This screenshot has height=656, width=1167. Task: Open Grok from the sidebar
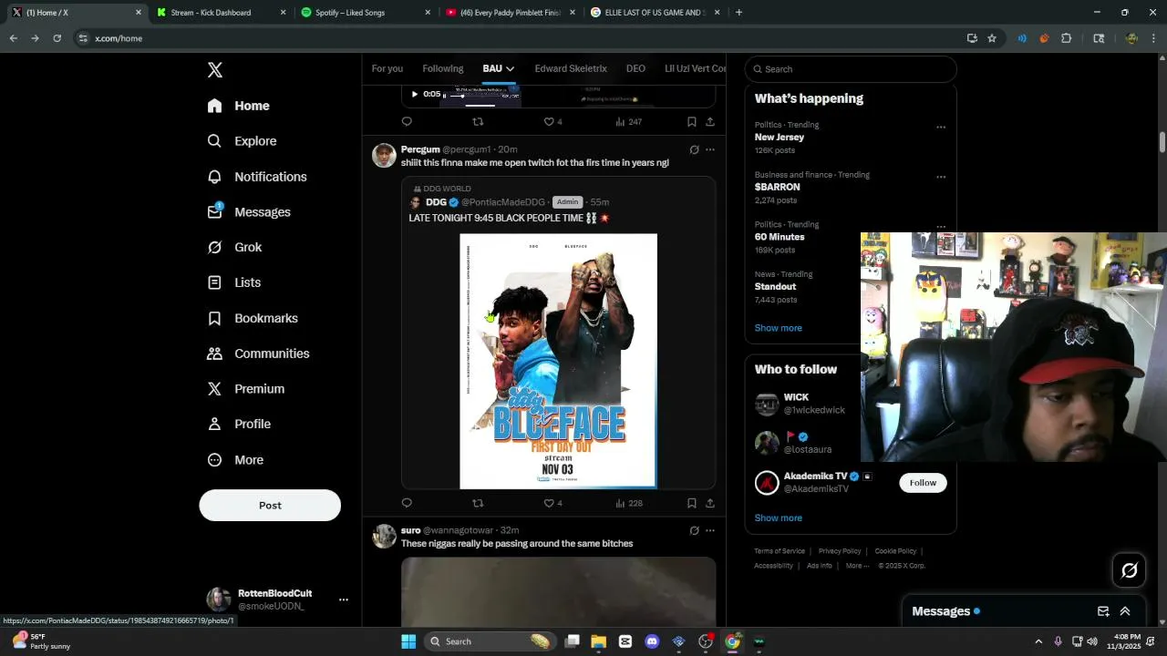pos(234,247)
